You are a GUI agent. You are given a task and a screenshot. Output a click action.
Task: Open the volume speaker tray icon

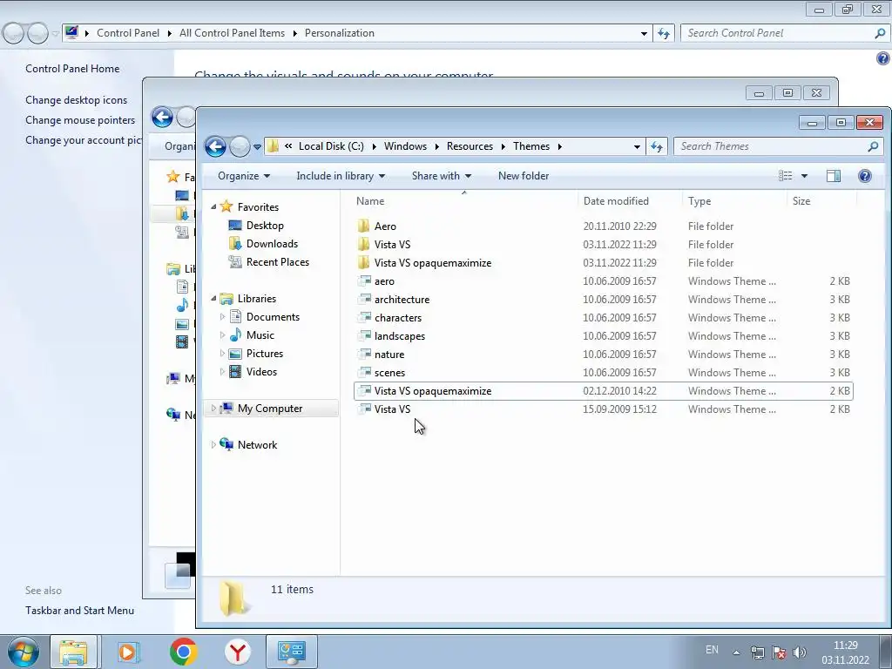pos(800,652)
